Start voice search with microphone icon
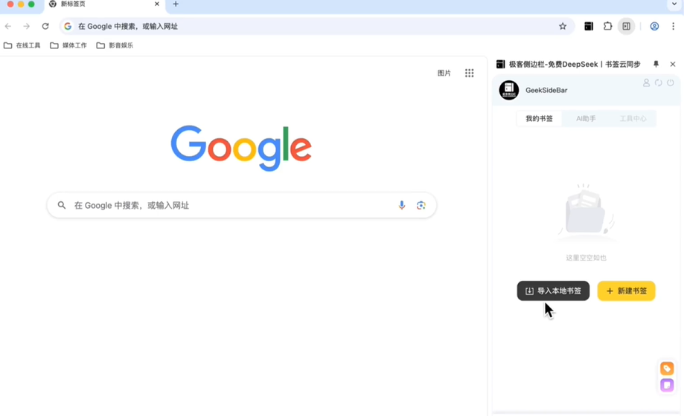684x416 pixels. (x=402, y=205)
